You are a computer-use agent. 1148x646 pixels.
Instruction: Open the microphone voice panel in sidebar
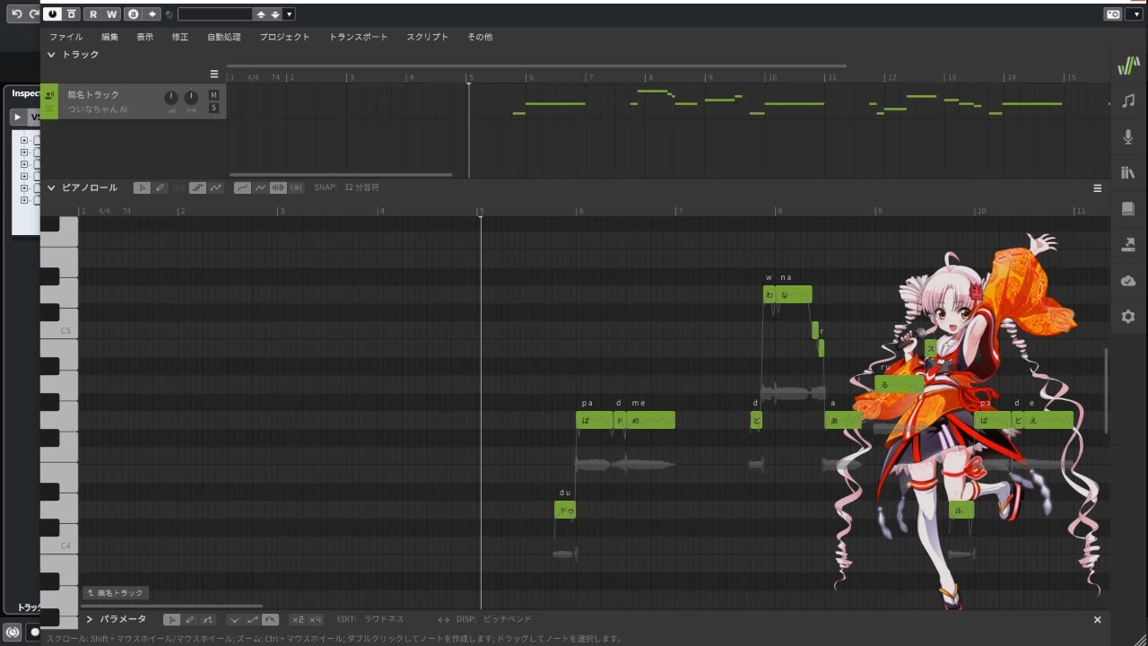click(1128, 136)
